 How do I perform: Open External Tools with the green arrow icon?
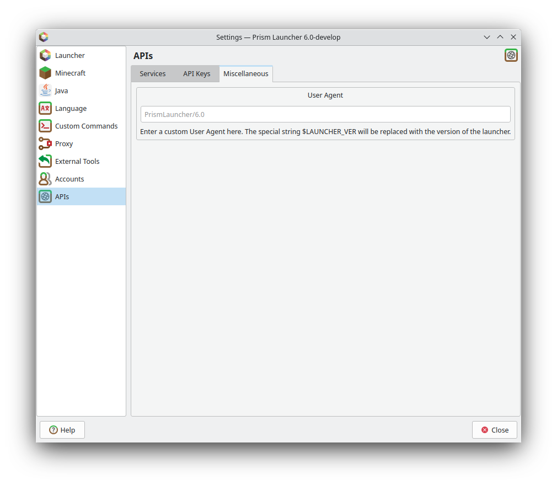pos(45,161)
